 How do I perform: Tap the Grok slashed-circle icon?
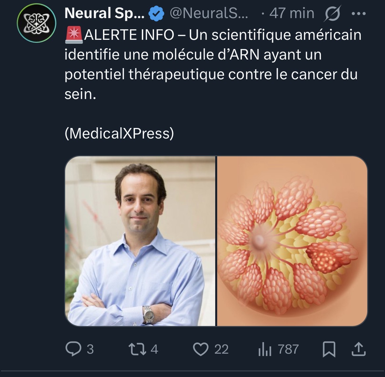click(332, 14)
